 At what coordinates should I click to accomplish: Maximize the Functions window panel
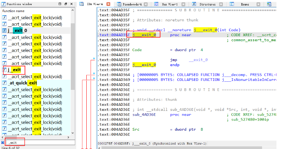click(60, 4)
